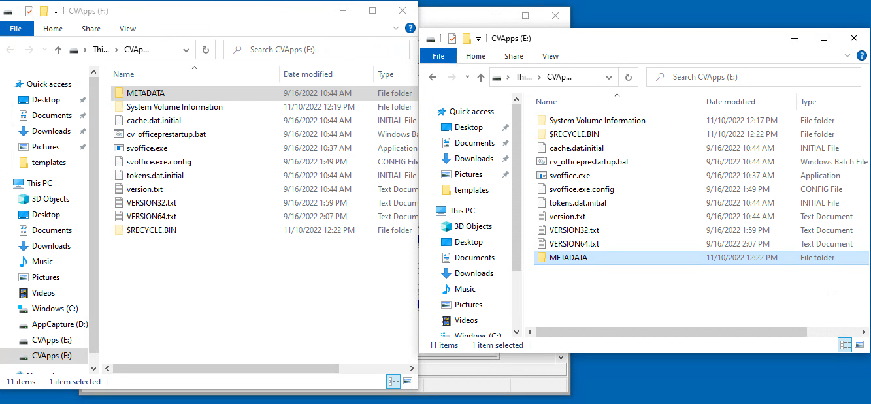Navigate up to the parent folder in F: window
Image resolution: width=871 pixels, height=404 pixels.
[58, 50]
